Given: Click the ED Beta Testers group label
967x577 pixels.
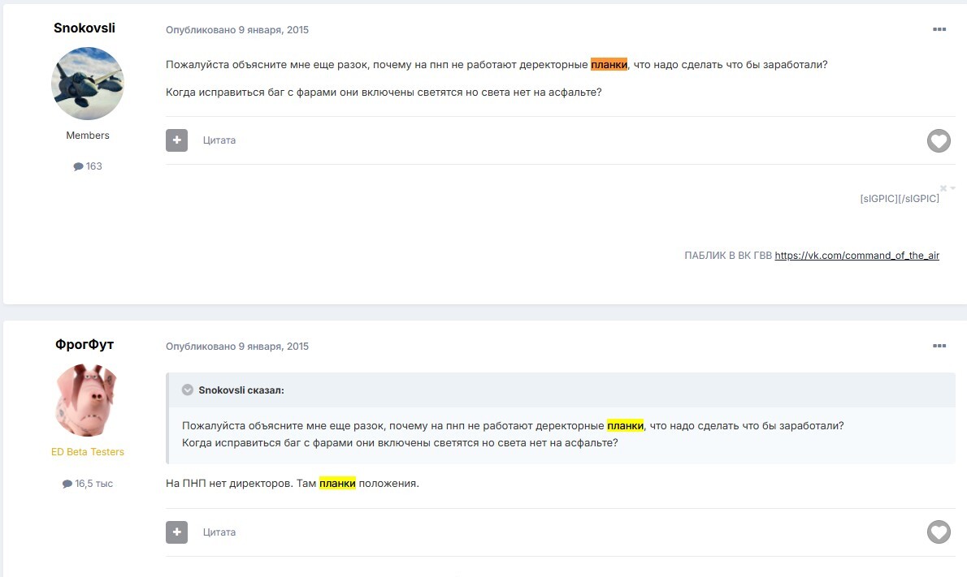Looking at the screenshot, I should [88, 452].
